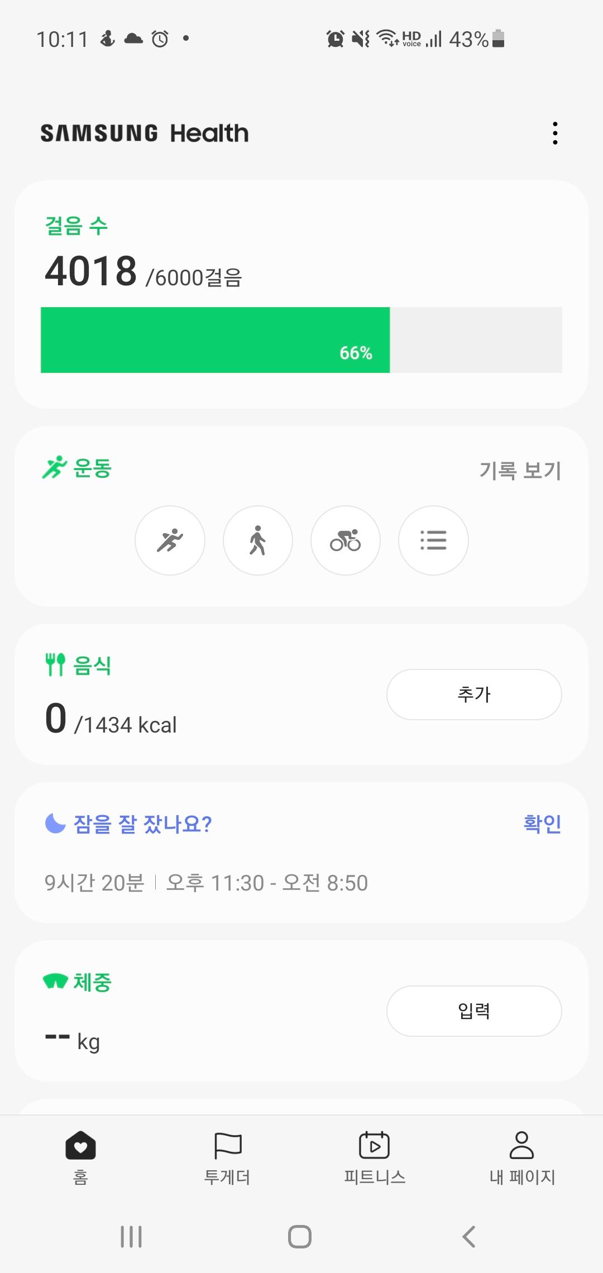Go to the 내 페이지 tab

click(x=522, y=1156)
